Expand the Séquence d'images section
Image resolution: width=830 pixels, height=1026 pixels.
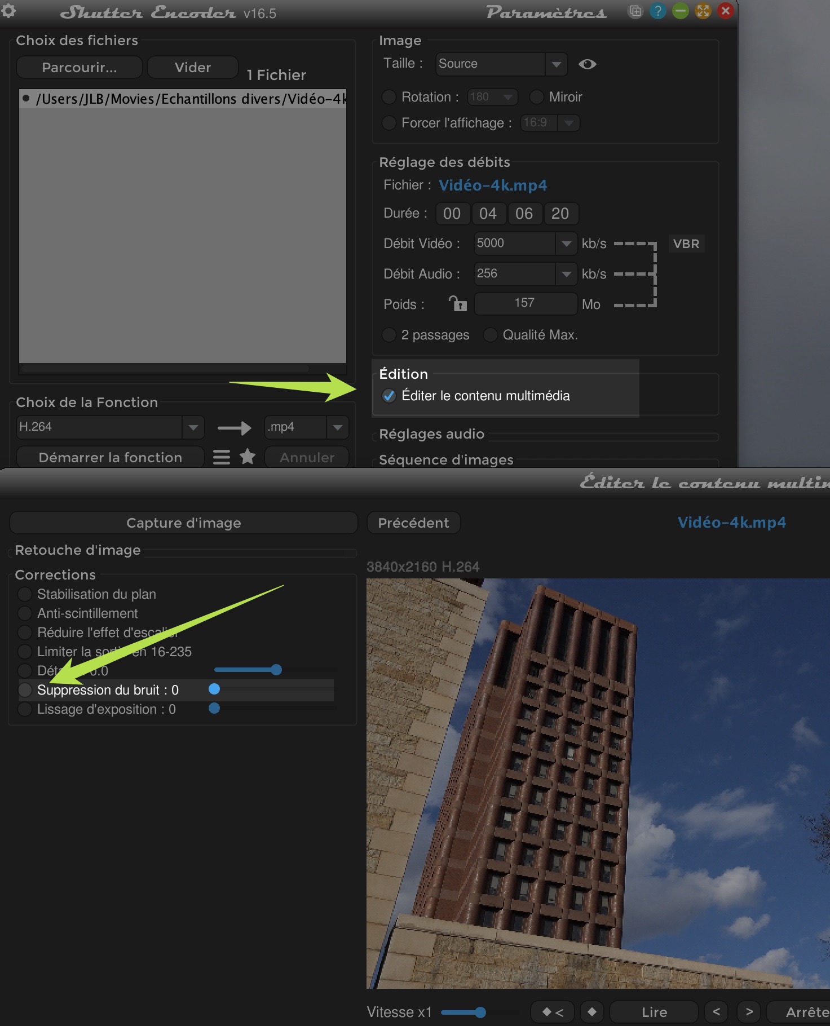coord(445,460)
